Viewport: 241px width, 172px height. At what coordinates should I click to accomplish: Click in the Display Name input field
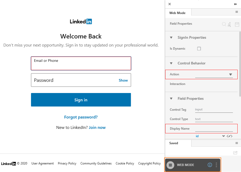[x=214, y=129]
